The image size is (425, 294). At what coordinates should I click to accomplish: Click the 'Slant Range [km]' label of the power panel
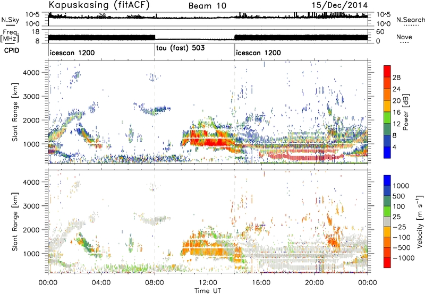click(x=15, y=112)
